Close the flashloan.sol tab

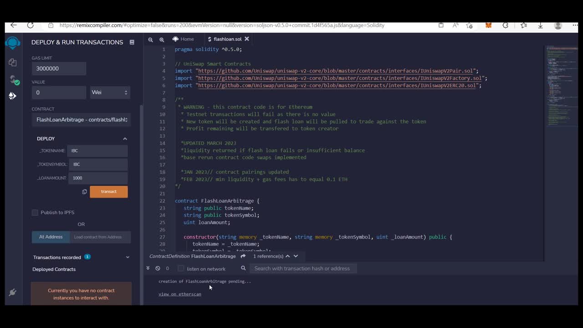click(247, 39)
